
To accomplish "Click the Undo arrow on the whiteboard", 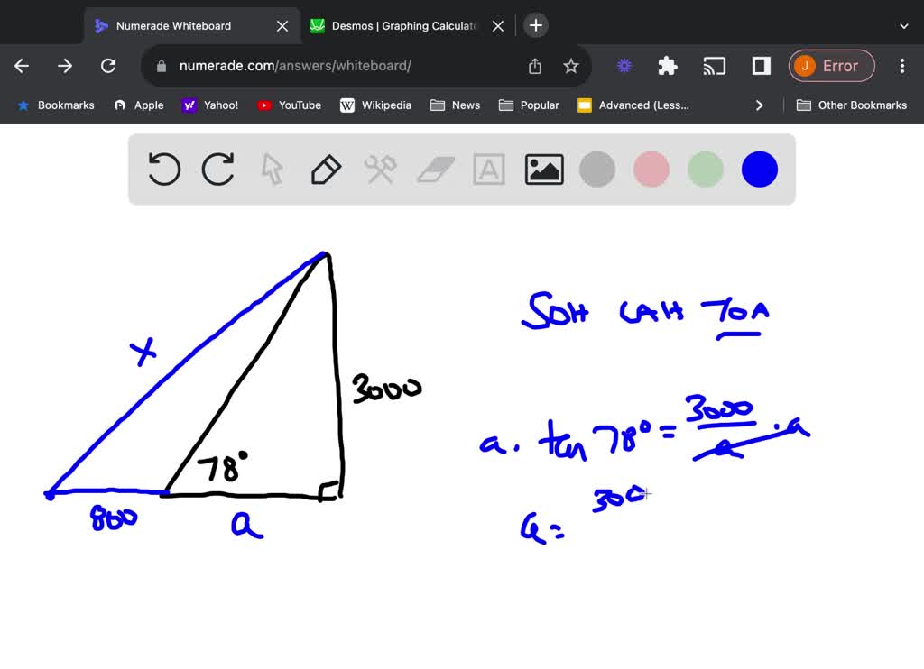I will [x=163, y=169].
